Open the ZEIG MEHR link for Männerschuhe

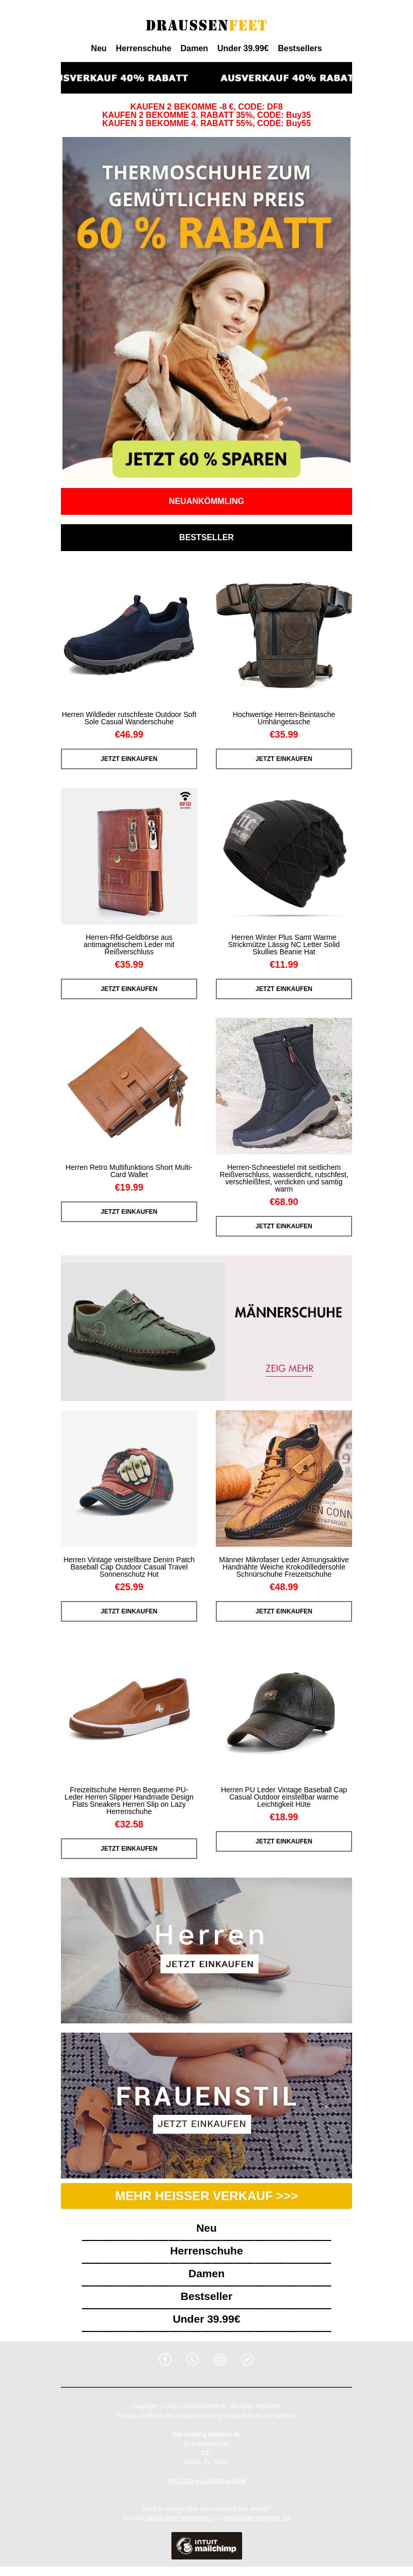tap(289, 1368)
